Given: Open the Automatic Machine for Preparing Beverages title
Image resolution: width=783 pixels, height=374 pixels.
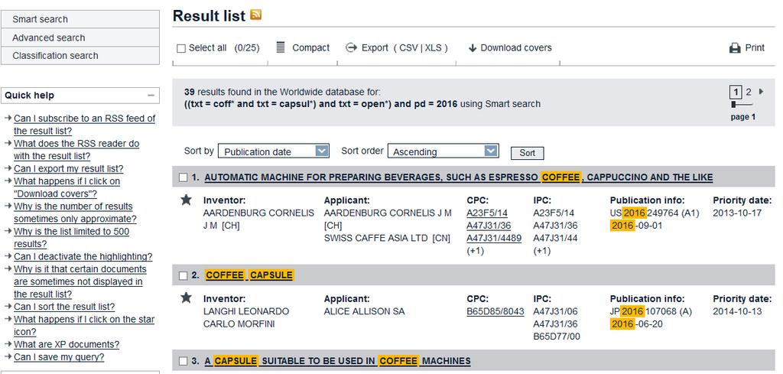Looking at the screenshot, I should [459, 177].
